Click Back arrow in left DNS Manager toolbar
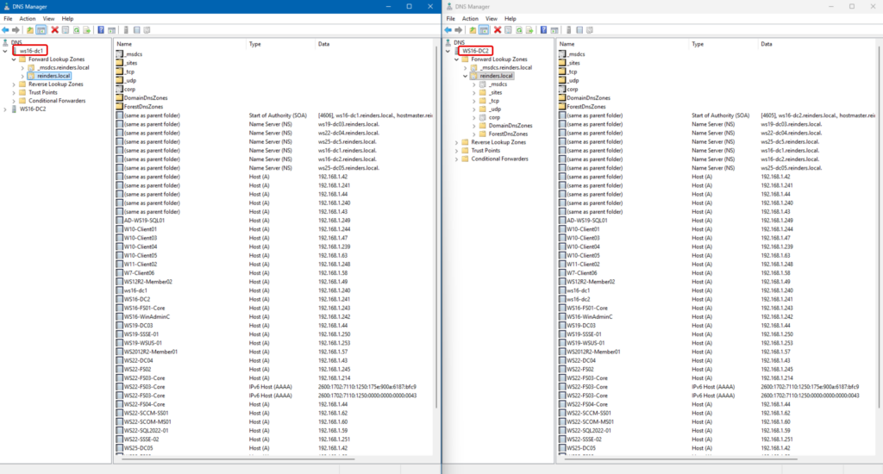 [x=5, y=30]
